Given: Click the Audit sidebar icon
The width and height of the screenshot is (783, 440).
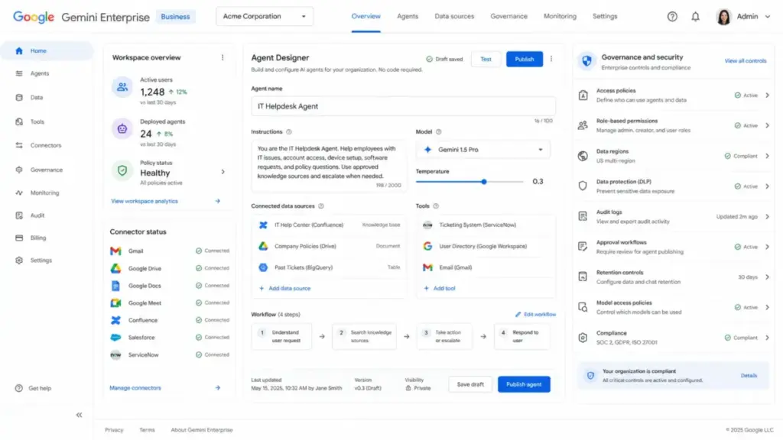Looking at the screenshot, I should point(19,215).
